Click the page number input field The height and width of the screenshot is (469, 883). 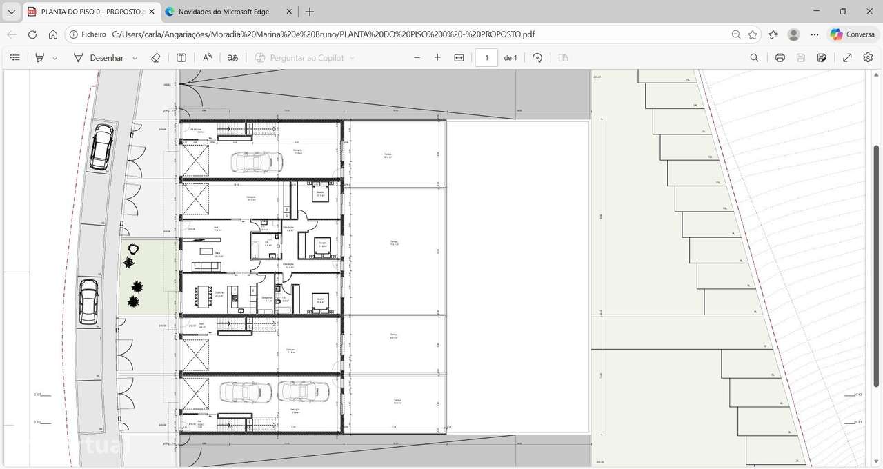point(486,58)
